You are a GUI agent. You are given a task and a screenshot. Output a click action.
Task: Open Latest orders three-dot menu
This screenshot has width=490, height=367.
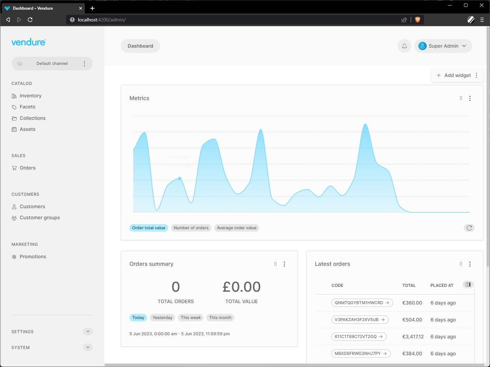[x=470, y=264]
